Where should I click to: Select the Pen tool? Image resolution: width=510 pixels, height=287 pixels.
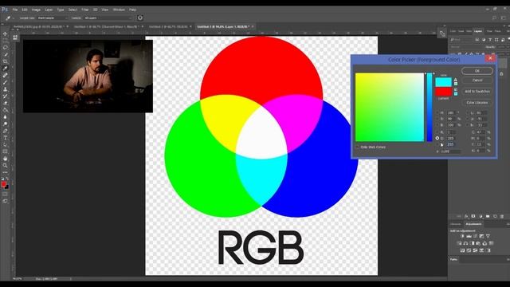coord(5,131)
